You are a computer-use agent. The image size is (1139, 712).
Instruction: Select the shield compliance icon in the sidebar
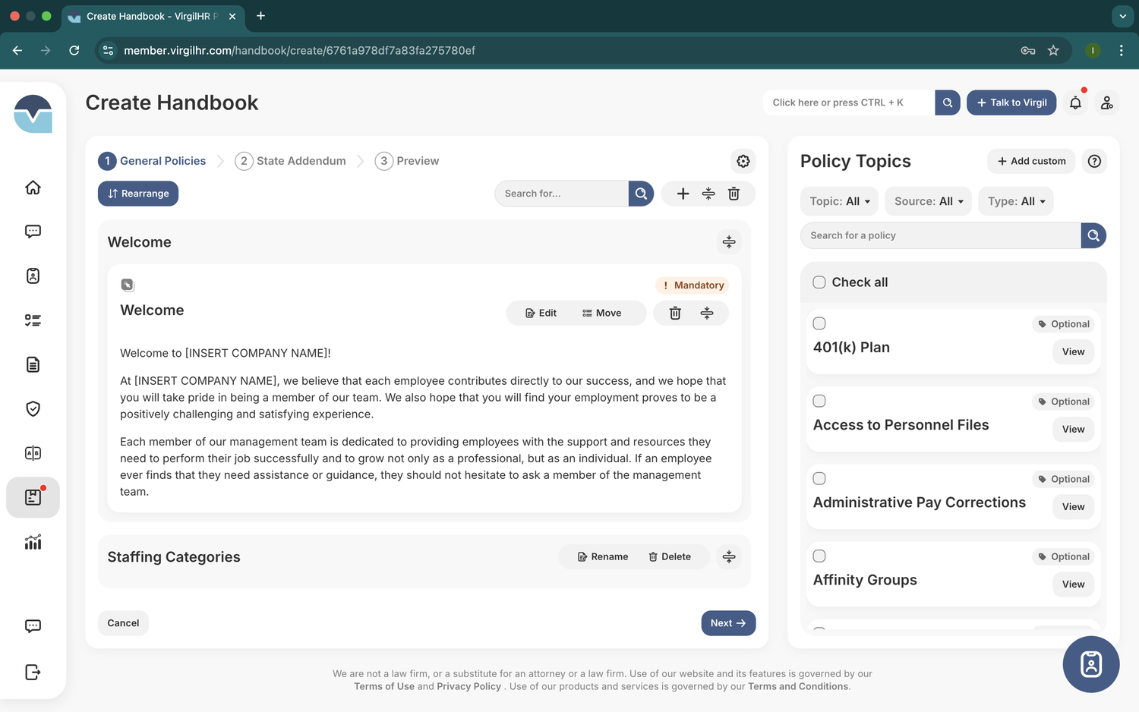[x=33, y=408]
